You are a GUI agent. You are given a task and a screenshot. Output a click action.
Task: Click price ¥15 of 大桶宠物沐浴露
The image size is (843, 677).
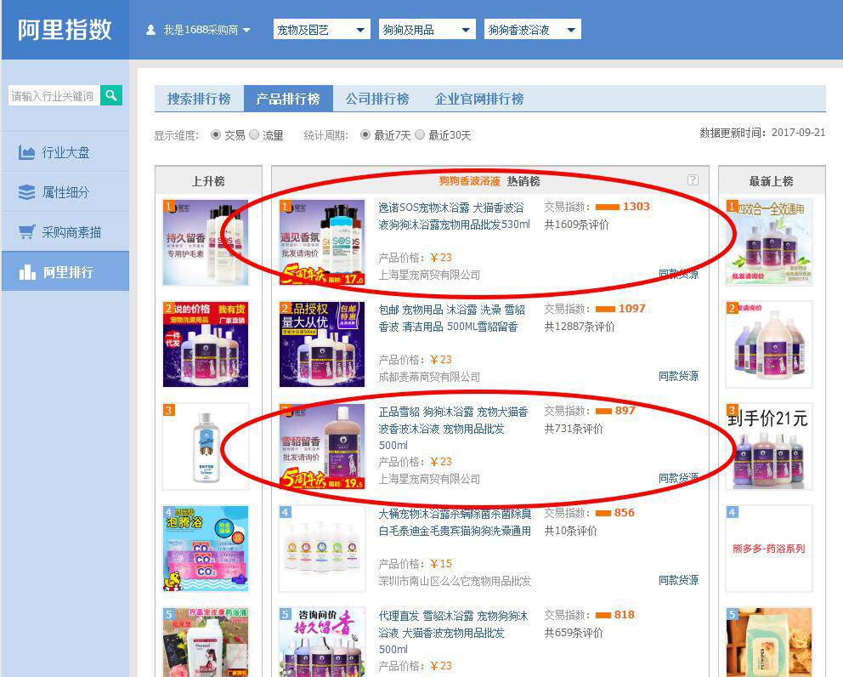(x=441, y=564)
